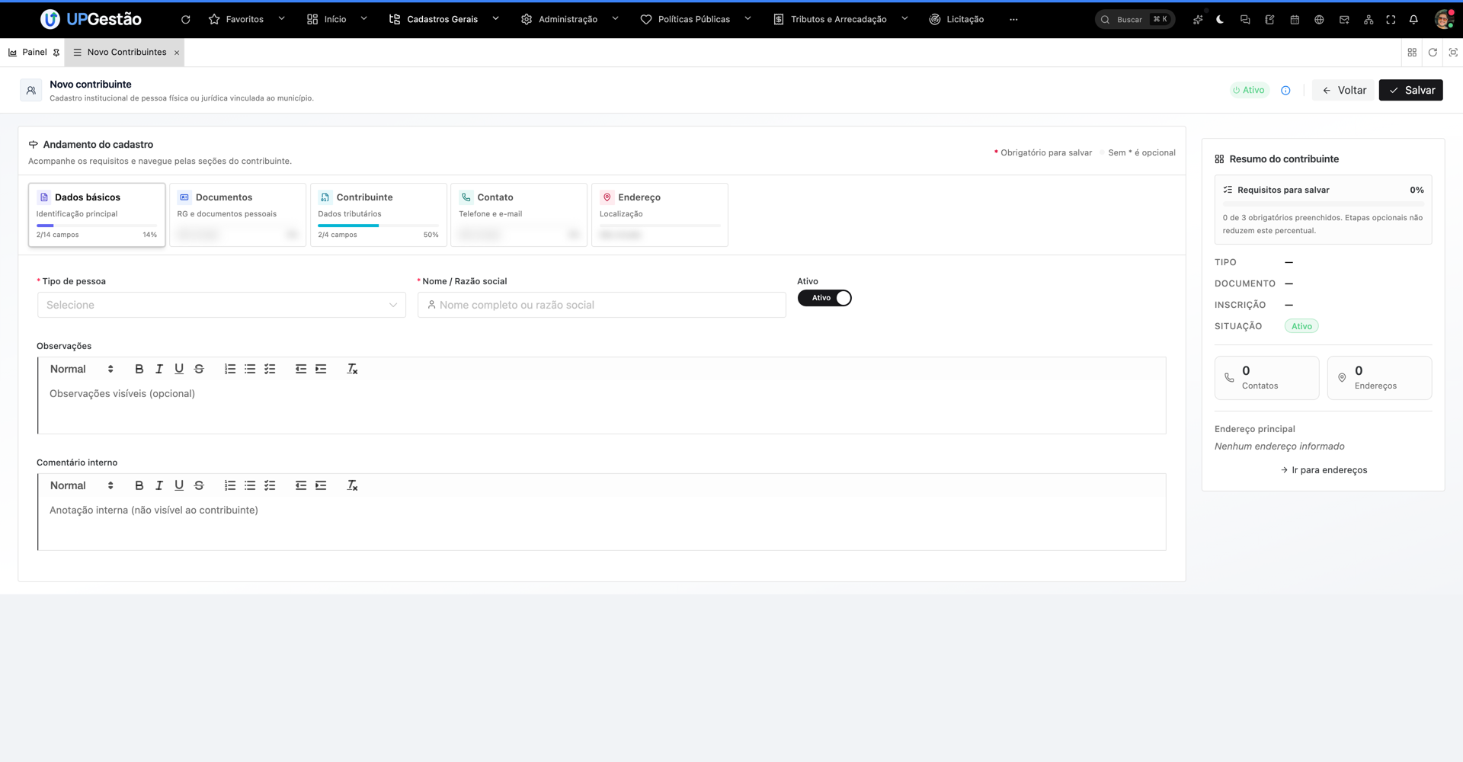Switch to dark mode with moon icon

1220,19
